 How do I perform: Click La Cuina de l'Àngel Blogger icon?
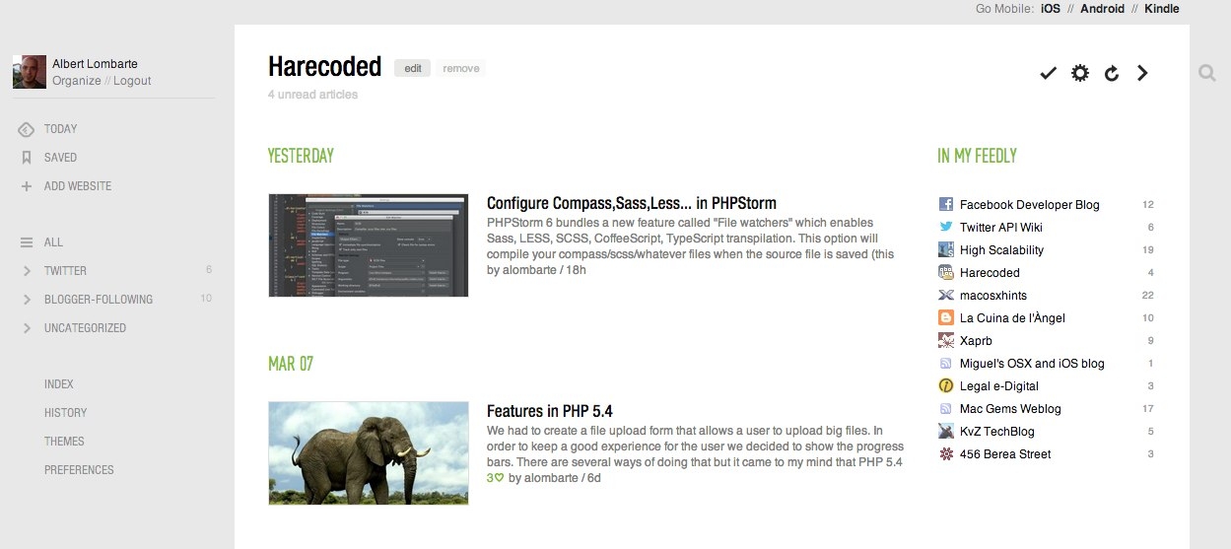tap(946, 318)
